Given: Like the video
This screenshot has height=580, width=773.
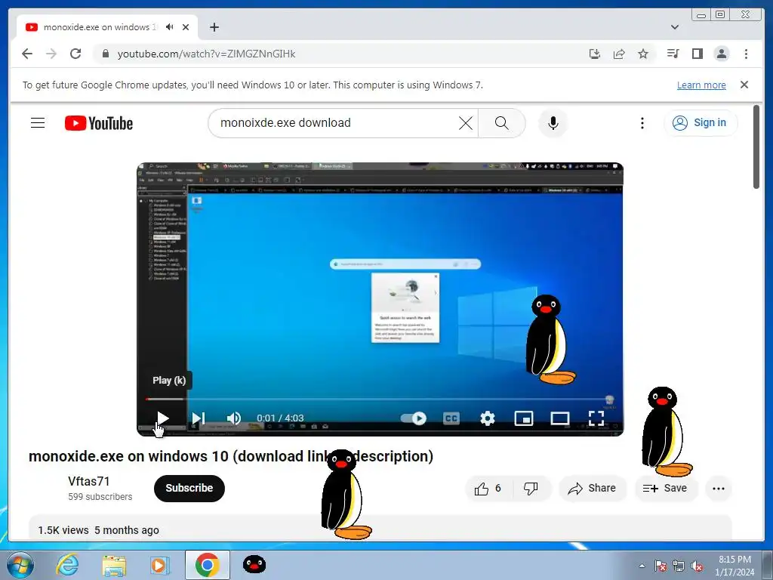Looking at the screenshot, I should pos(488,489).
